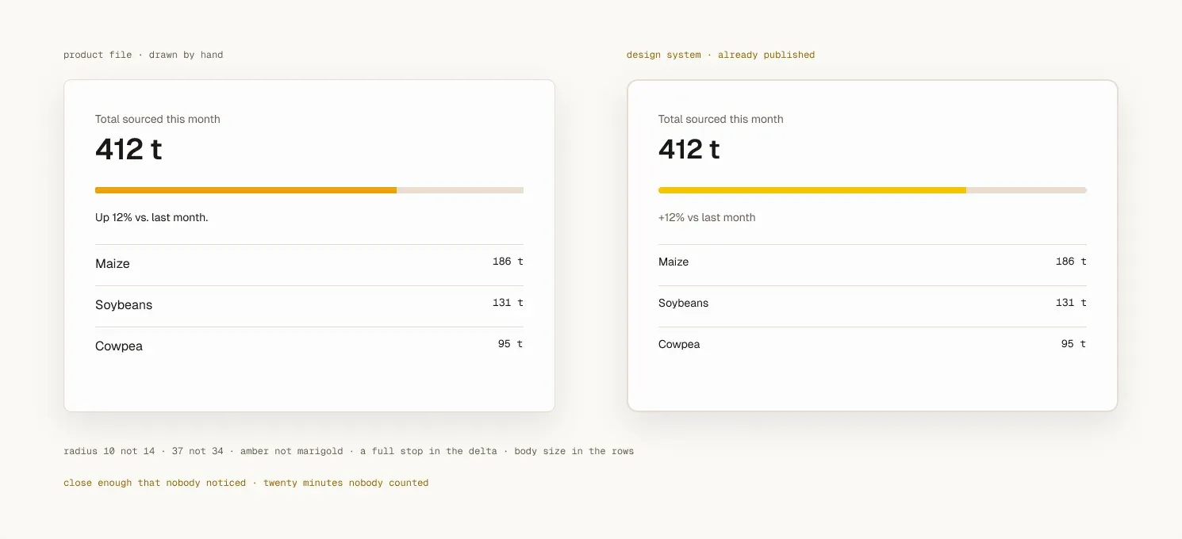Click 'Total sourced this month' in design system card
The image size is (1182, 539).
point(721,119)
